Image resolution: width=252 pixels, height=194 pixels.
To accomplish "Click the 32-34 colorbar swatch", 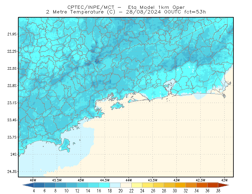I will click(x=191, y=185).
